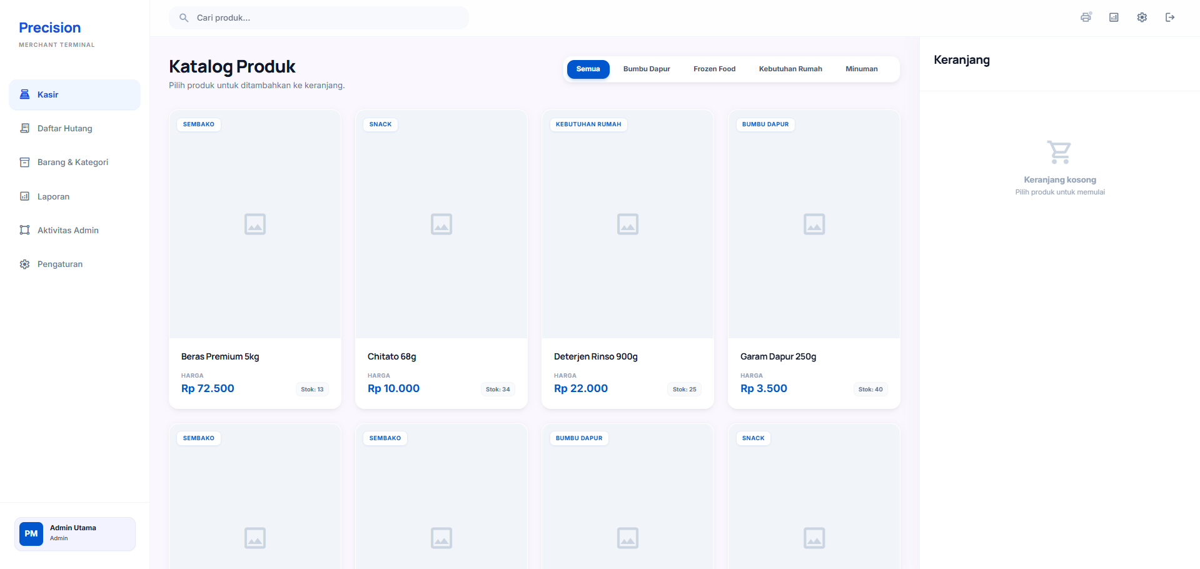Click the price Rp 10.000
The width and height of the screenshot is (1200, 569).
(x=393, y=388)
